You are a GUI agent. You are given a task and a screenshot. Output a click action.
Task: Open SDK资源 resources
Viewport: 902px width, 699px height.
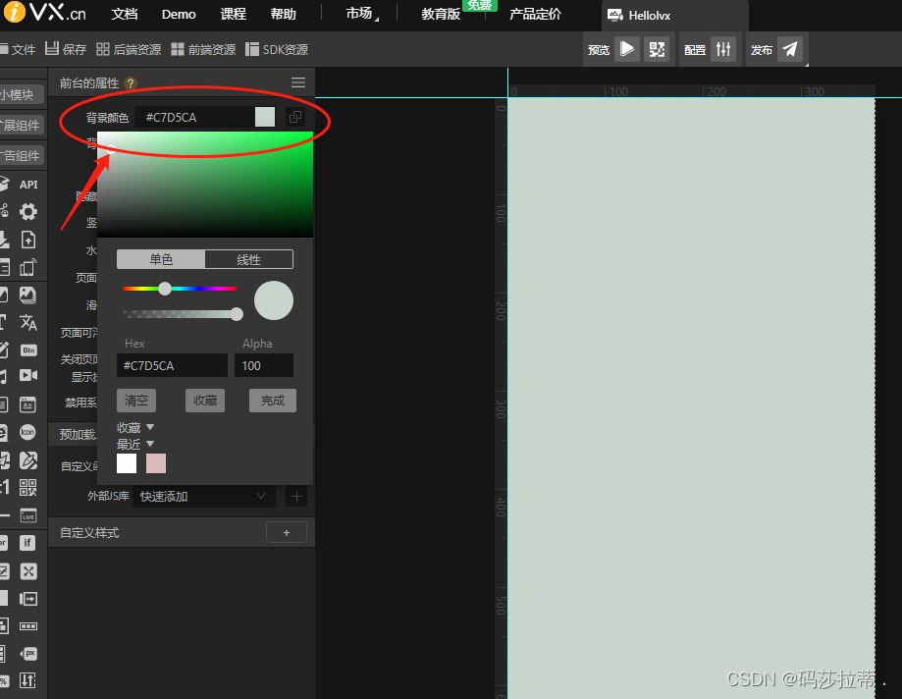point(277,49)
